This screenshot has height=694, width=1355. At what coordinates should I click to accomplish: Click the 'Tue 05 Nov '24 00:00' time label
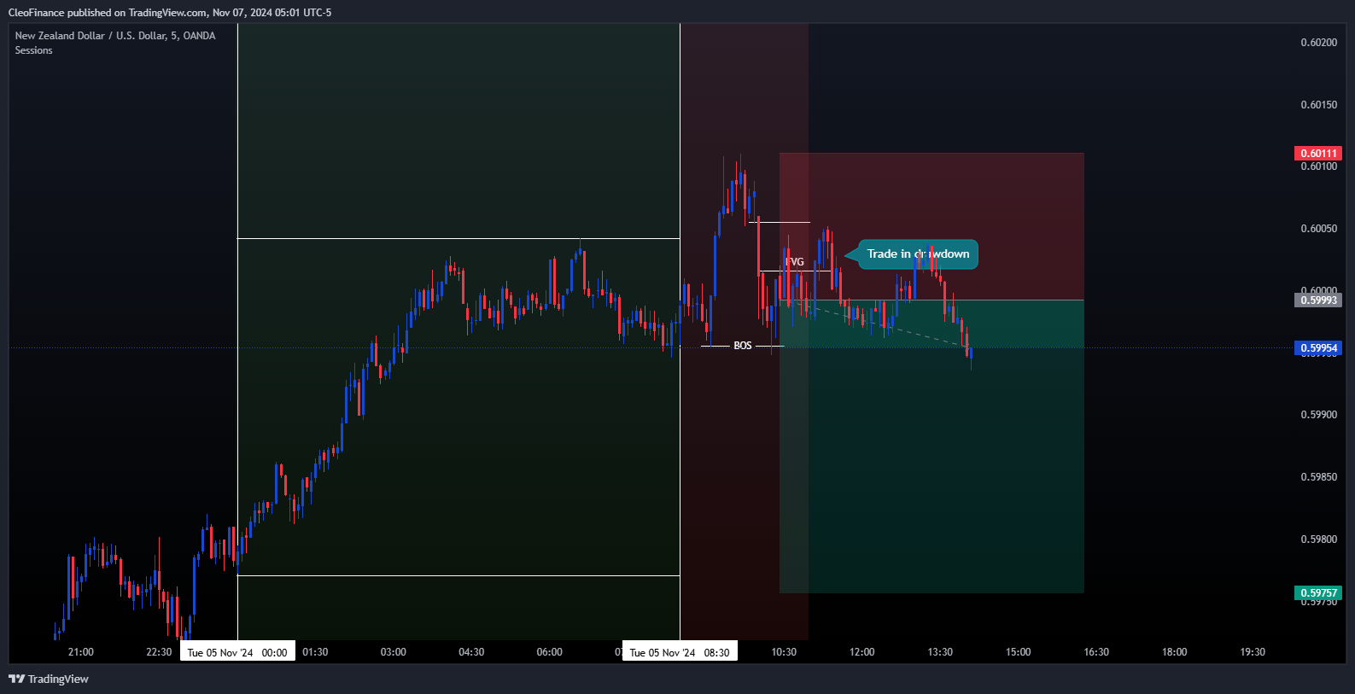click(237, 651)
